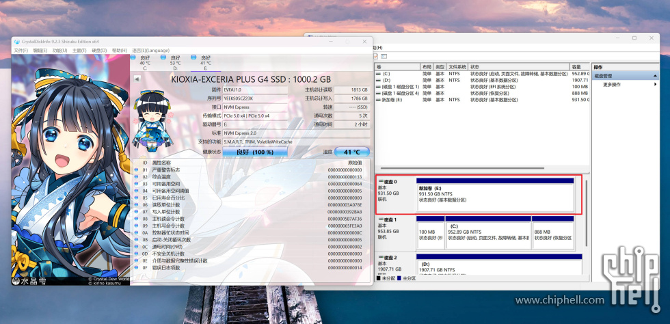This screenshot has height=324, width=670.
Task: Click status orb for attribute 03 可用备用空间
Action: tap(137, 184)
